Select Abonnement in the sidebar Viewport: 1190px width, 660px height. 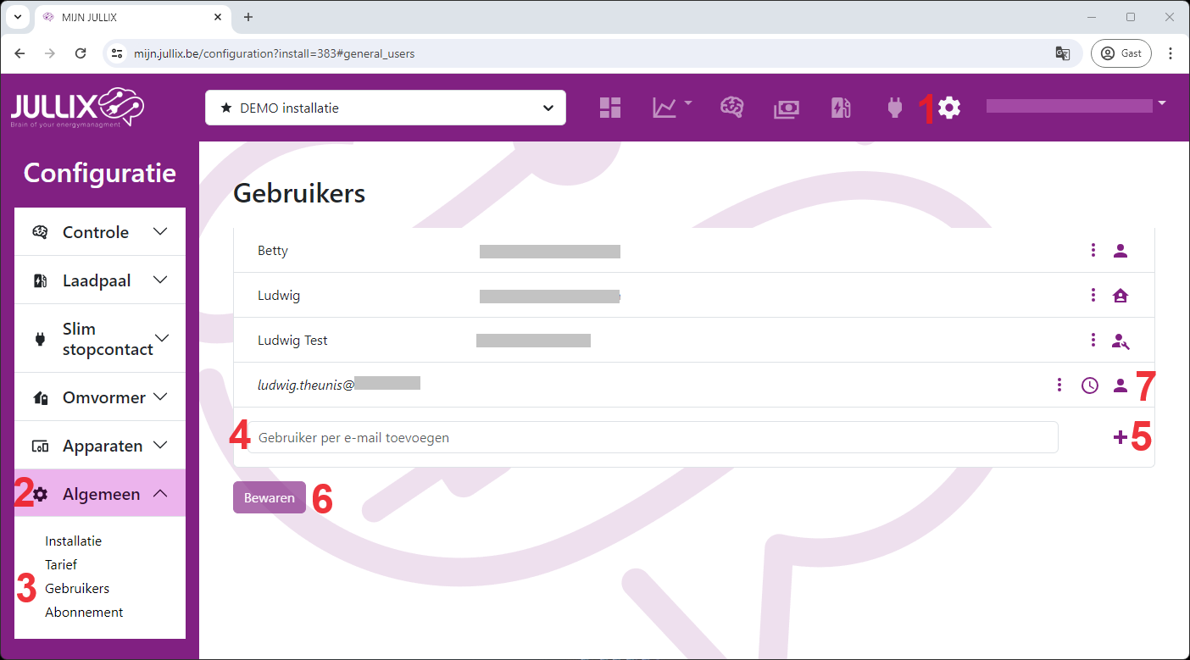[x=84, y=612]
